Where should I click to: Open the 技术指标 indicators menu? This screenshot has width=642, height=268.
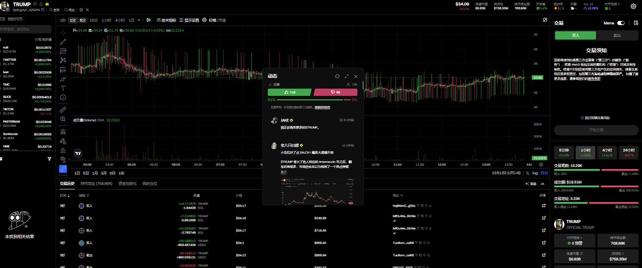[165, 20]
